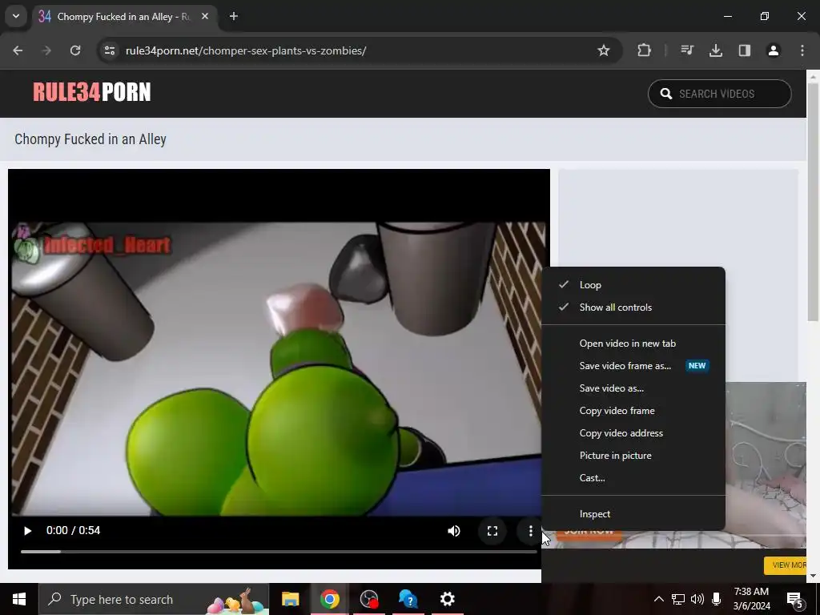The image size is (820, 615).
Task: Open the notification center icon
Action: coord(795,599)
